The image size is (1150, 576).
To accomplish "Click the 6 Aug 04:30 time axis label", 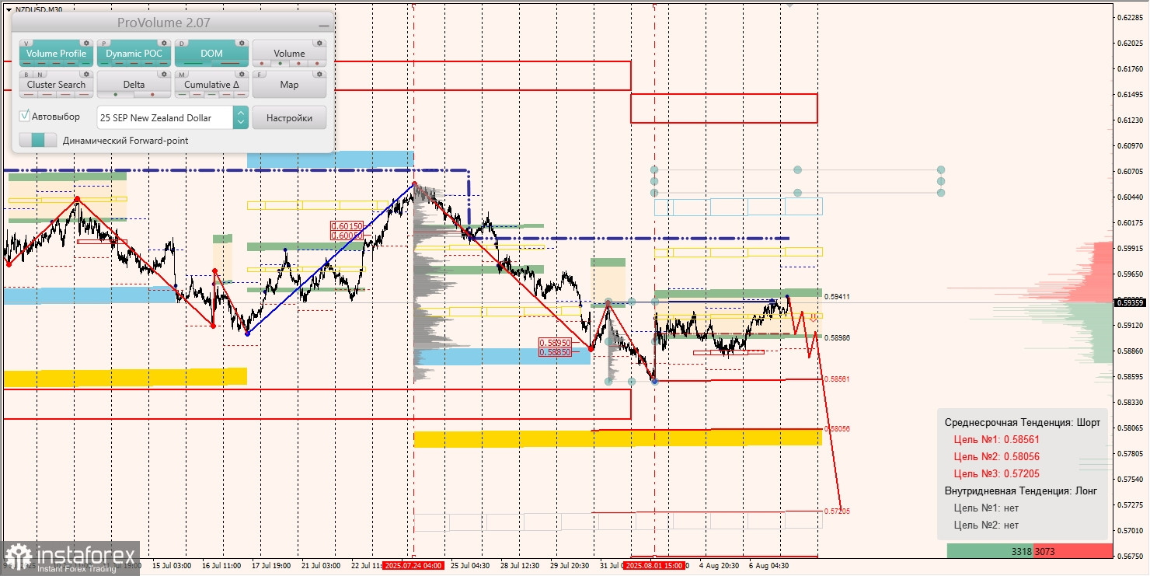I will click(769, 566).
